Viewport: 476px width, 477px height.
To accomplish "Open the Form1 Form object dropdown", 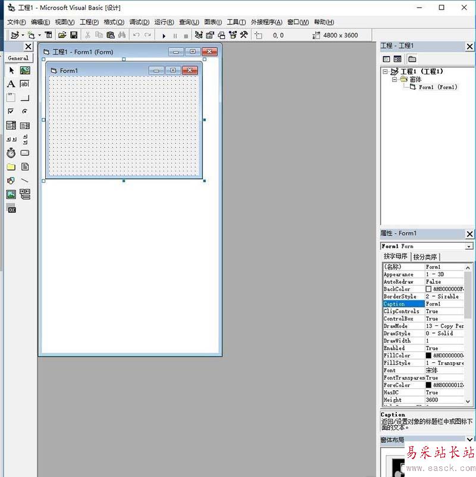I will pos(469,246).
